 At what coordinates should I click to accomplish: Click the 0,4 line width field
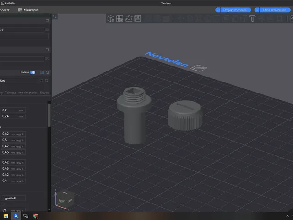pyautogui.click(x=13, y=181)
